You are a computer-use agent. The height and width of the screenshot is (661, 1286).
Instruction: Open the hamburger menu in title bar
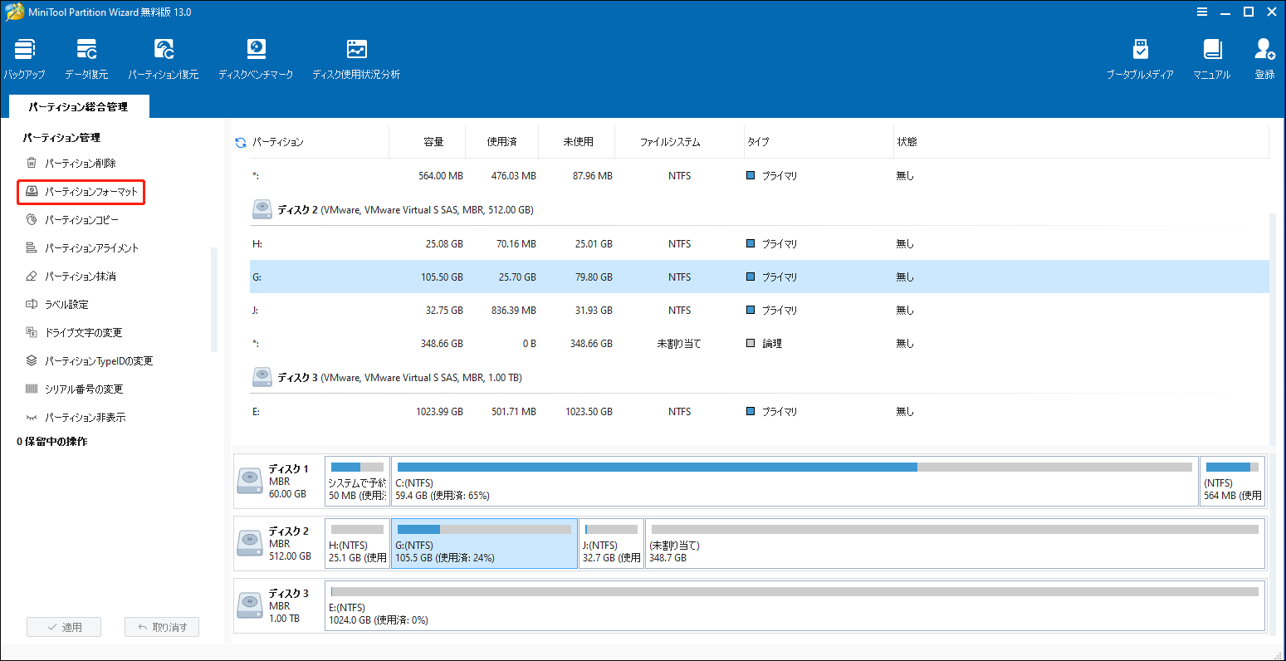coord(1201,12)
